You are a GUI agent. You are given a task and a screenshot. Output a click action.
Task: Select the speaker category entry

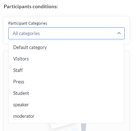point(66,105)
